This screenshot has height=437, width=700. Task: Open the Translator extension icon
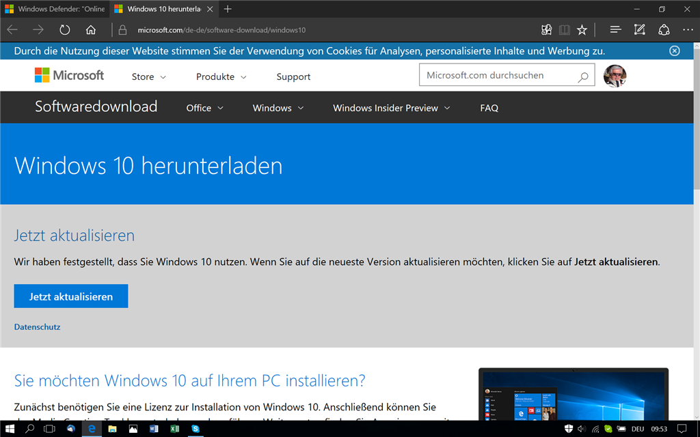click(x=546, y=30)
